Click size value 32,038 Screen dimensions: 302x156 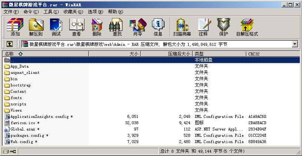[132, 123]
